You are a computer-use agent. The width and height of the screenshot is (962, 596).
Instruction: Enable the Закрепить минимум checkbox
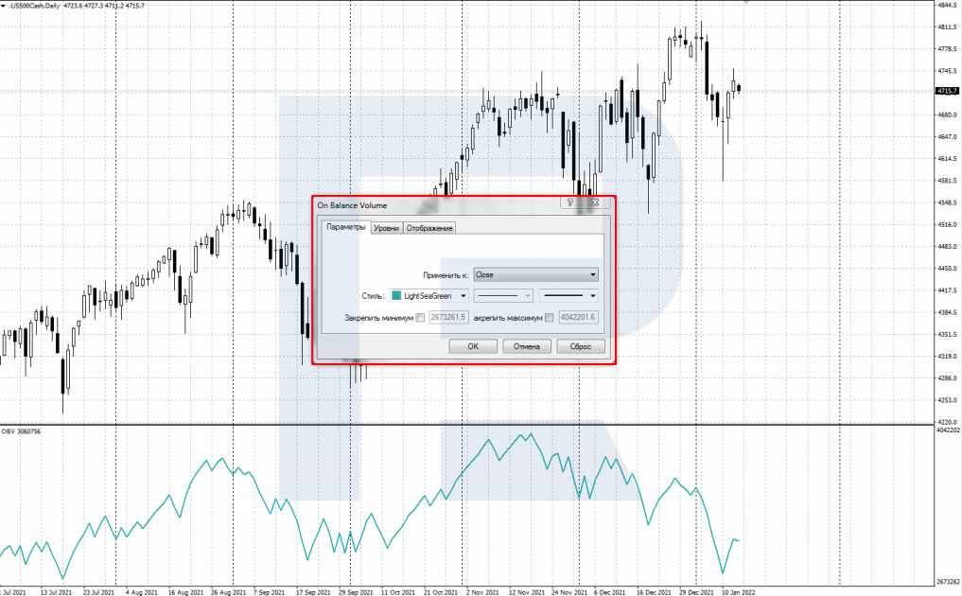[x=421, y=319]
